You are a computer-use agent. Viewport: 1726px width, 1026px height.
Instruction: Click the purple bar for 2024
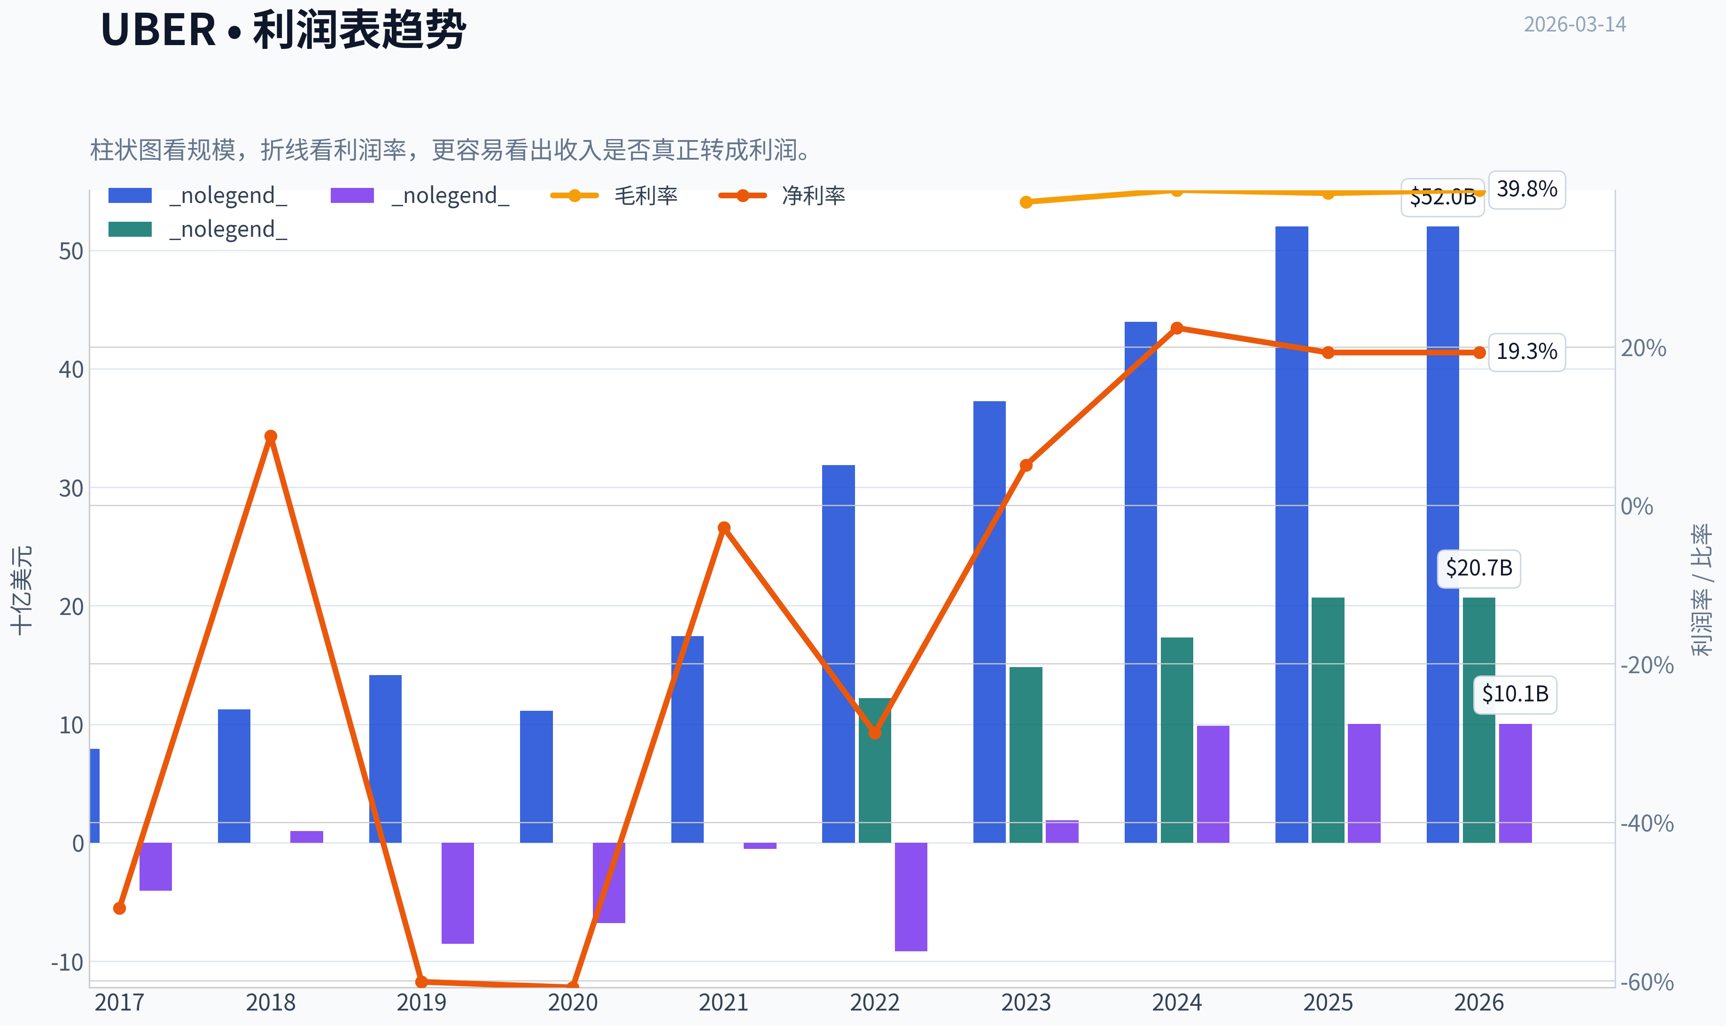point(1213,784)
